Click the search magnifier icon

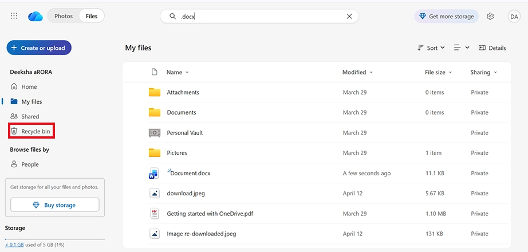coord(172,16)
